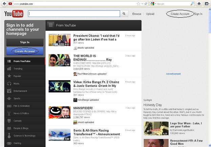The image size is (211, 147).
Task: Go to the browser home page icon
Action: pyautogui.click(x=199, y=4)
